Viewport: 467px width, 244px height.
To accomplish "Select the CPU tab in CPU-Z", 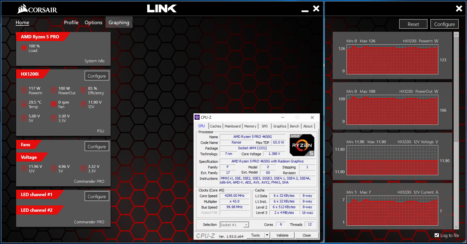I will coord(202,126).
